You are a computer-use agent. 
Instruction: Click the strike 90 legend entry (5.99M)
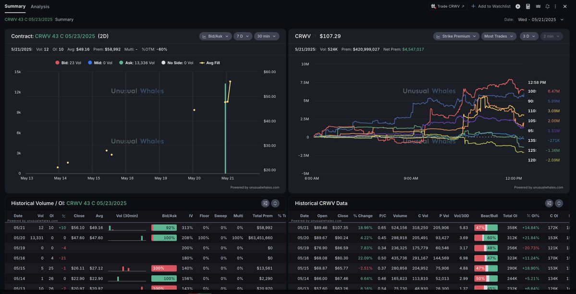[544, 101]
